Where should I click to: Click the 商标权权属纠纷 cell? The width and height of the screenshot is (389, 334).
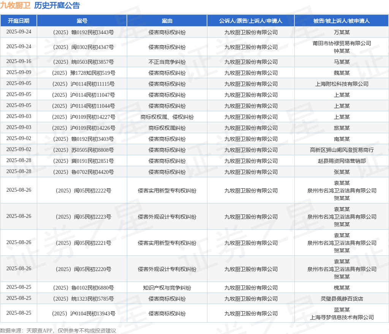pos(167,128)
